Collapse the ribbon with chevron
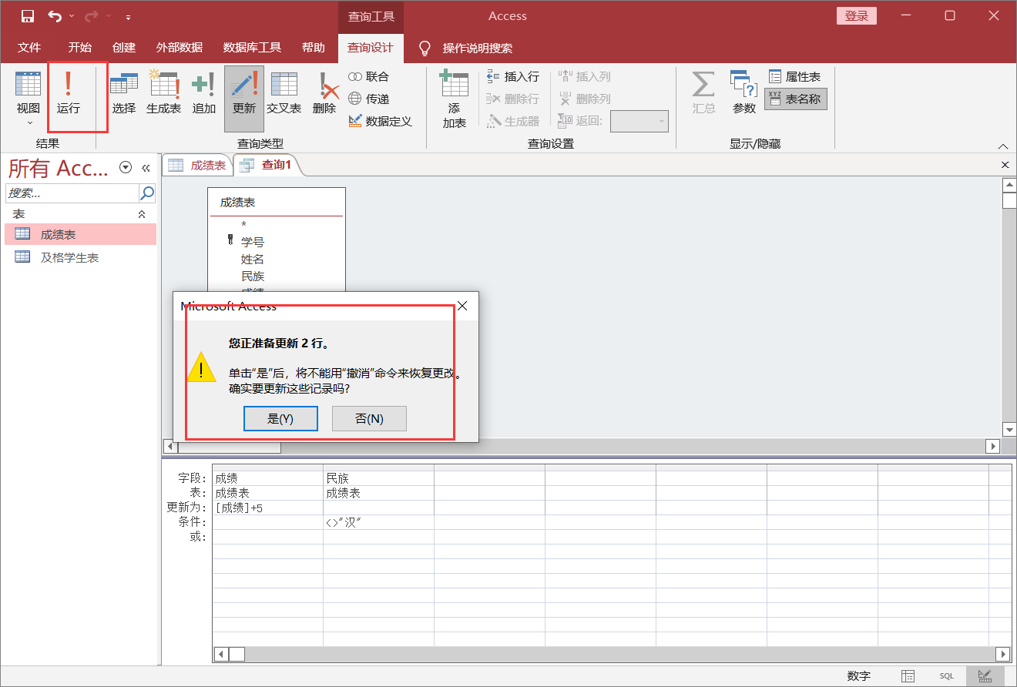This screenshot has width=1017, height=687. (1002, 146)
